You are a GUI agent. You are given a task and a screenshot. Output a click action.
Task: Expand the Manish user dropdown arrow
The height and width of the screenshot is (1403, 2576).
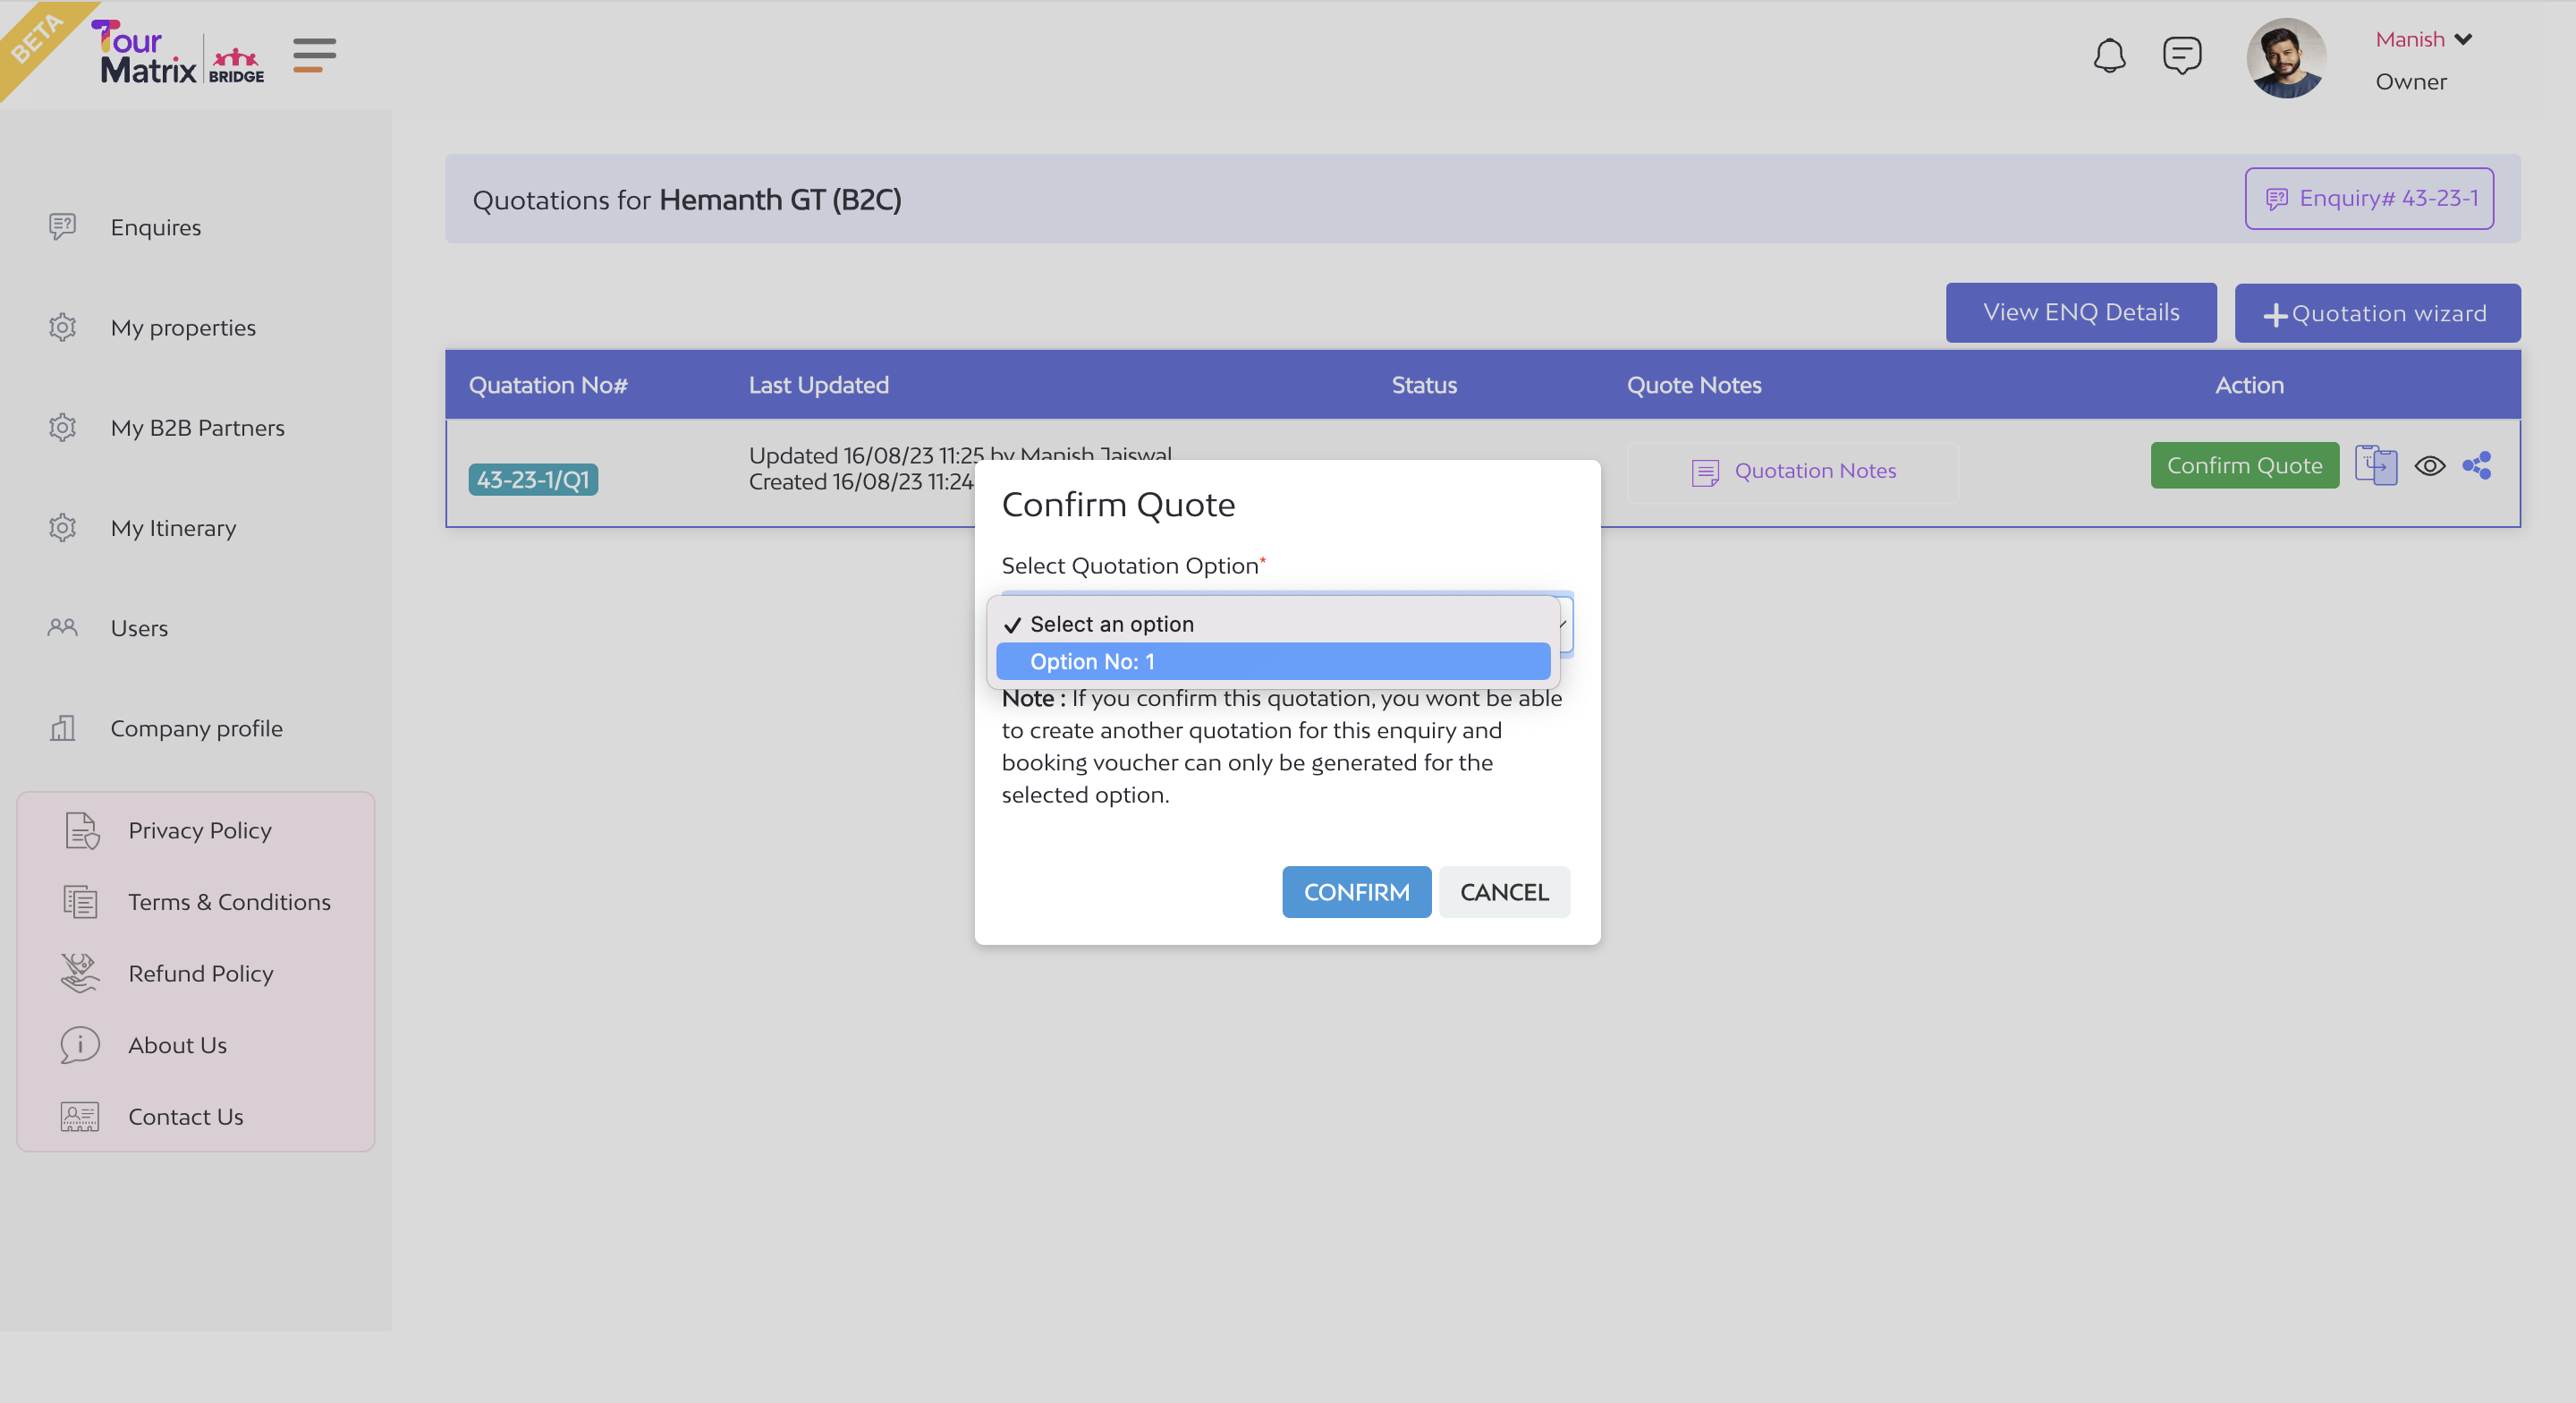click(2463, 39)
